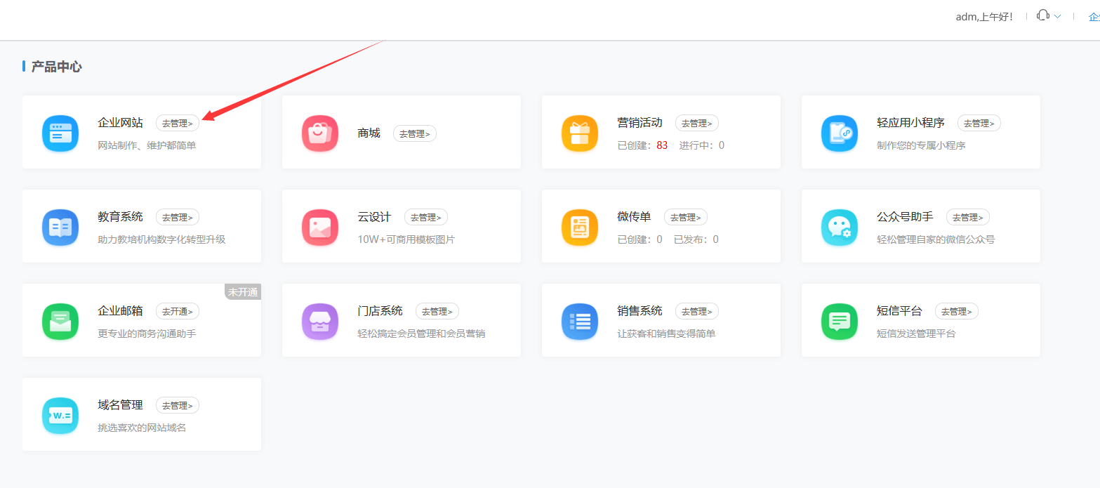Click the 门店系统 purple storefront icon
The image size is (1100, 488).
320,322
